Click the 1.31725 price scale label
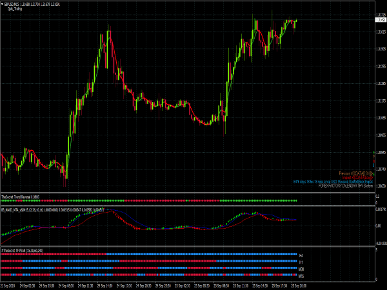 (381, 15)
